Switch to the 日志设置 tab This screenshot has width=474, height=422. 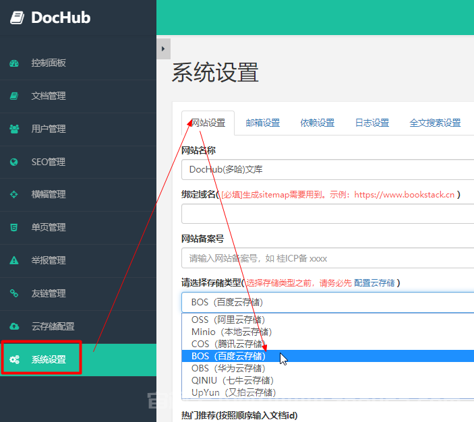click(372, 123)
